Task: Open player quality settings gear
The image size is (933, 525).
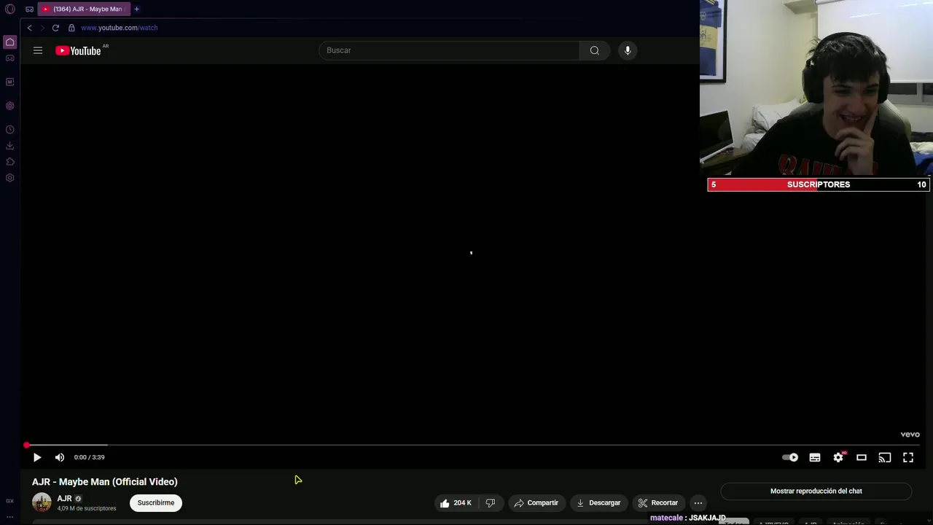Action: pos(838,457)
